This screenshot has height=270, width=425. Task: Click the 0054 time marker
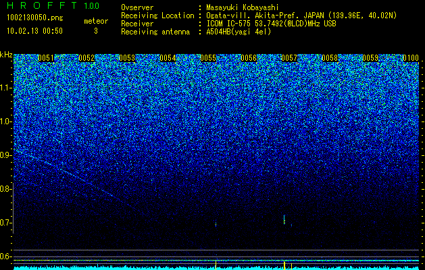click(168, 58)
